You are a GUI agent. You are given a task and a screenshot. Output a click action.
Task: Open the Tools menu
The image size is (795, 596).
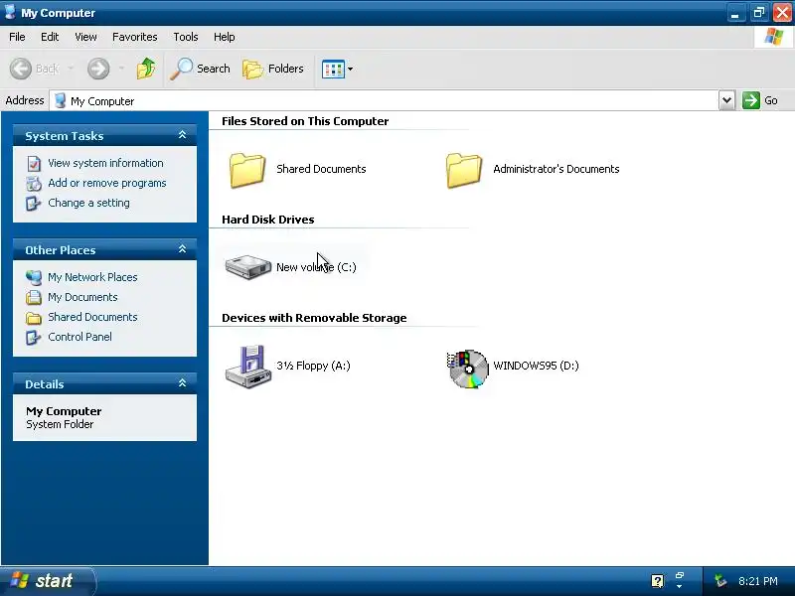point(186,37)
